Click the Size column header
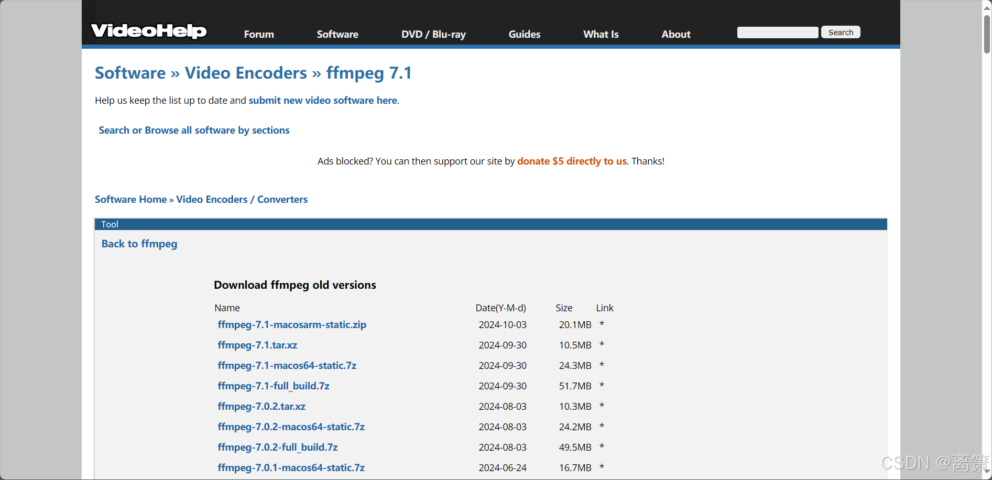 [x=564, y=308]
